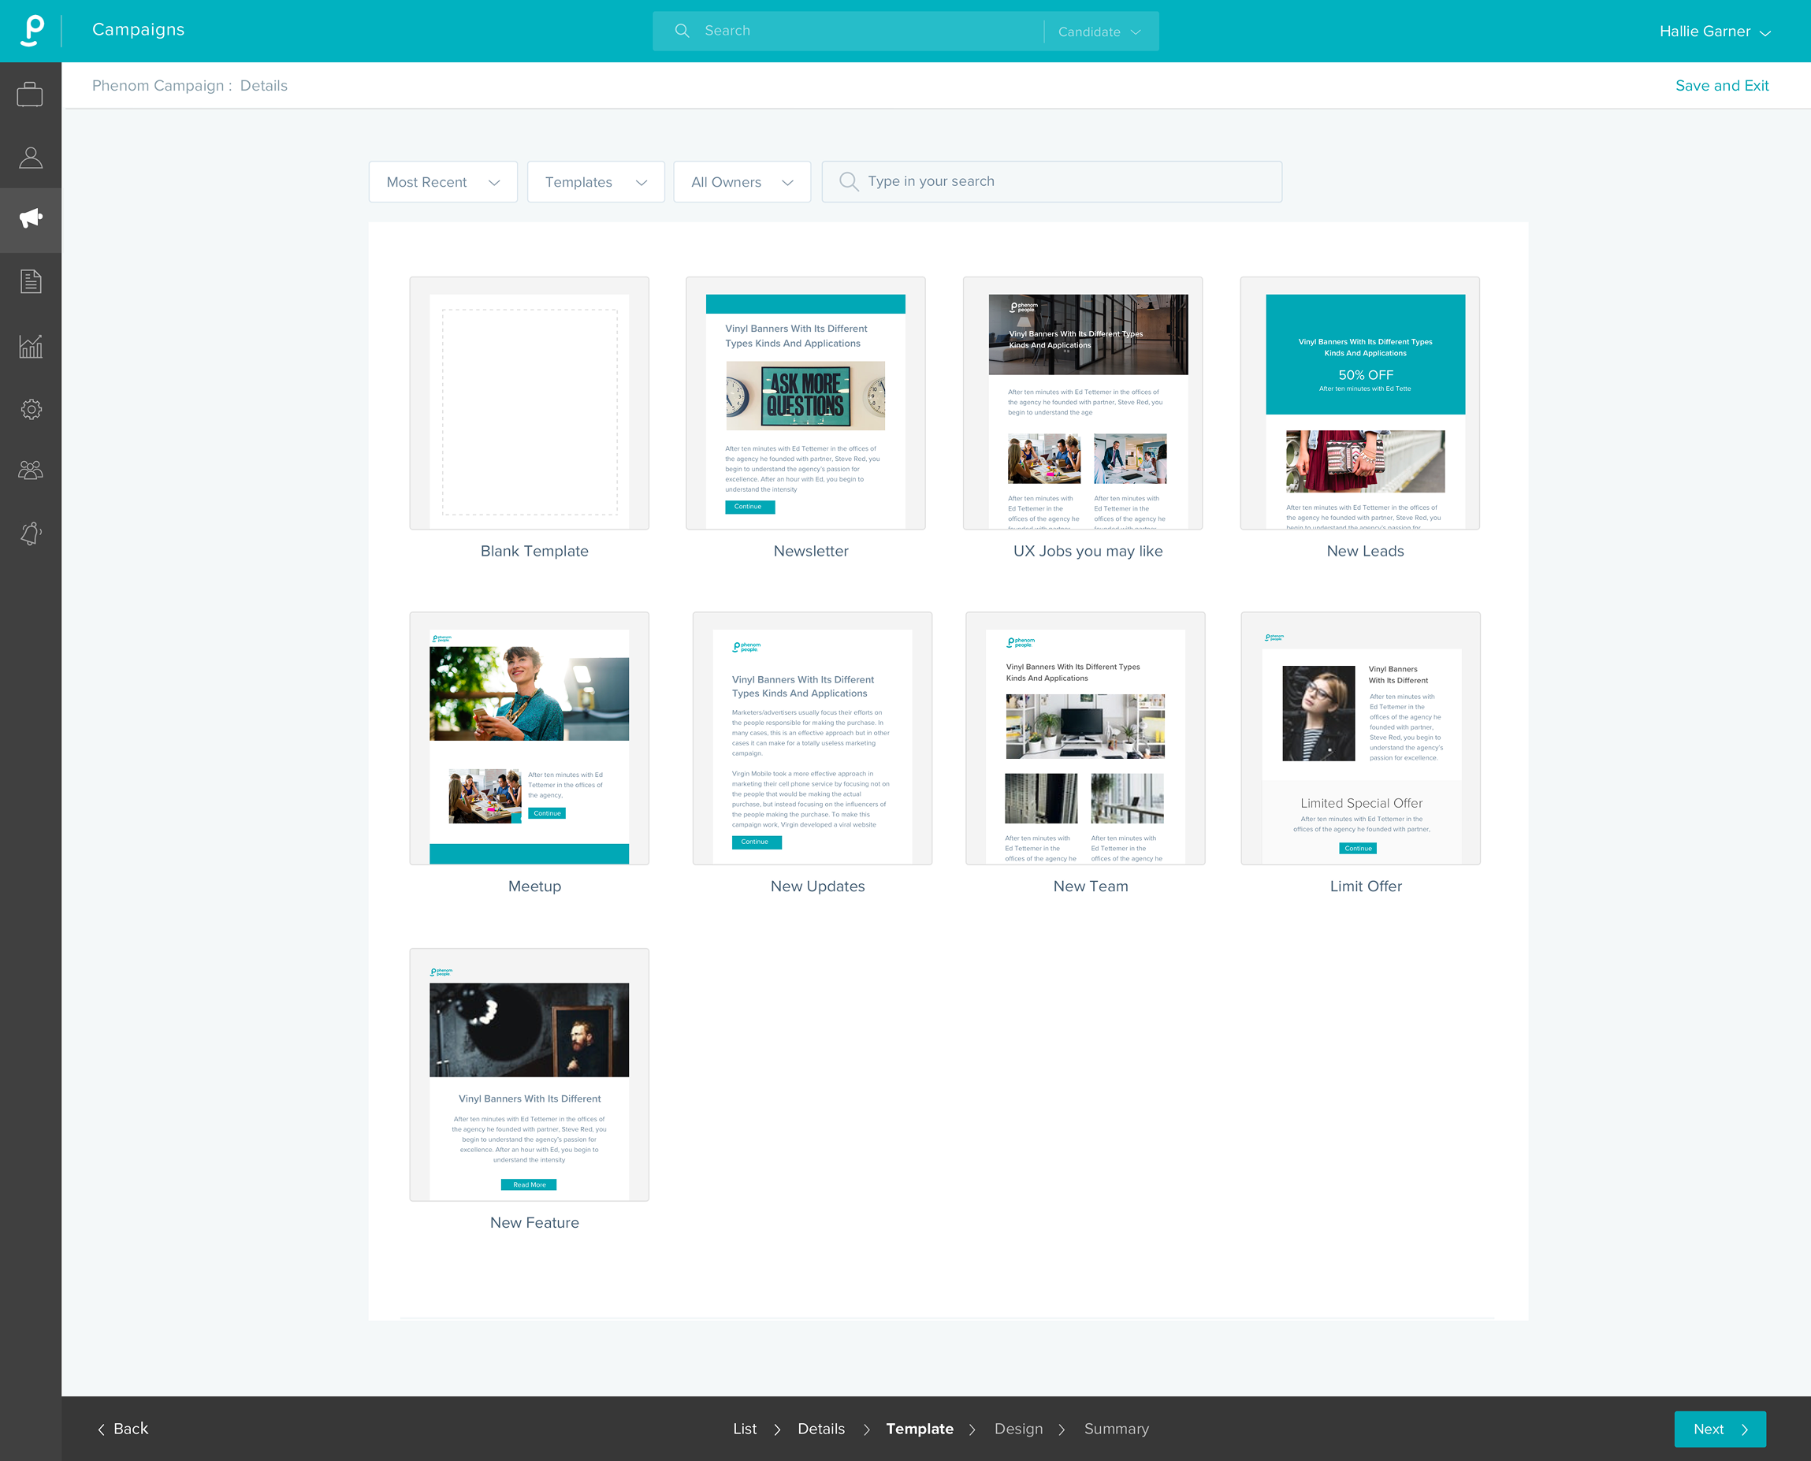1811x1461 pixels.
Task: Select the Candidates person icon in sidebar
Action: point(30,157)
